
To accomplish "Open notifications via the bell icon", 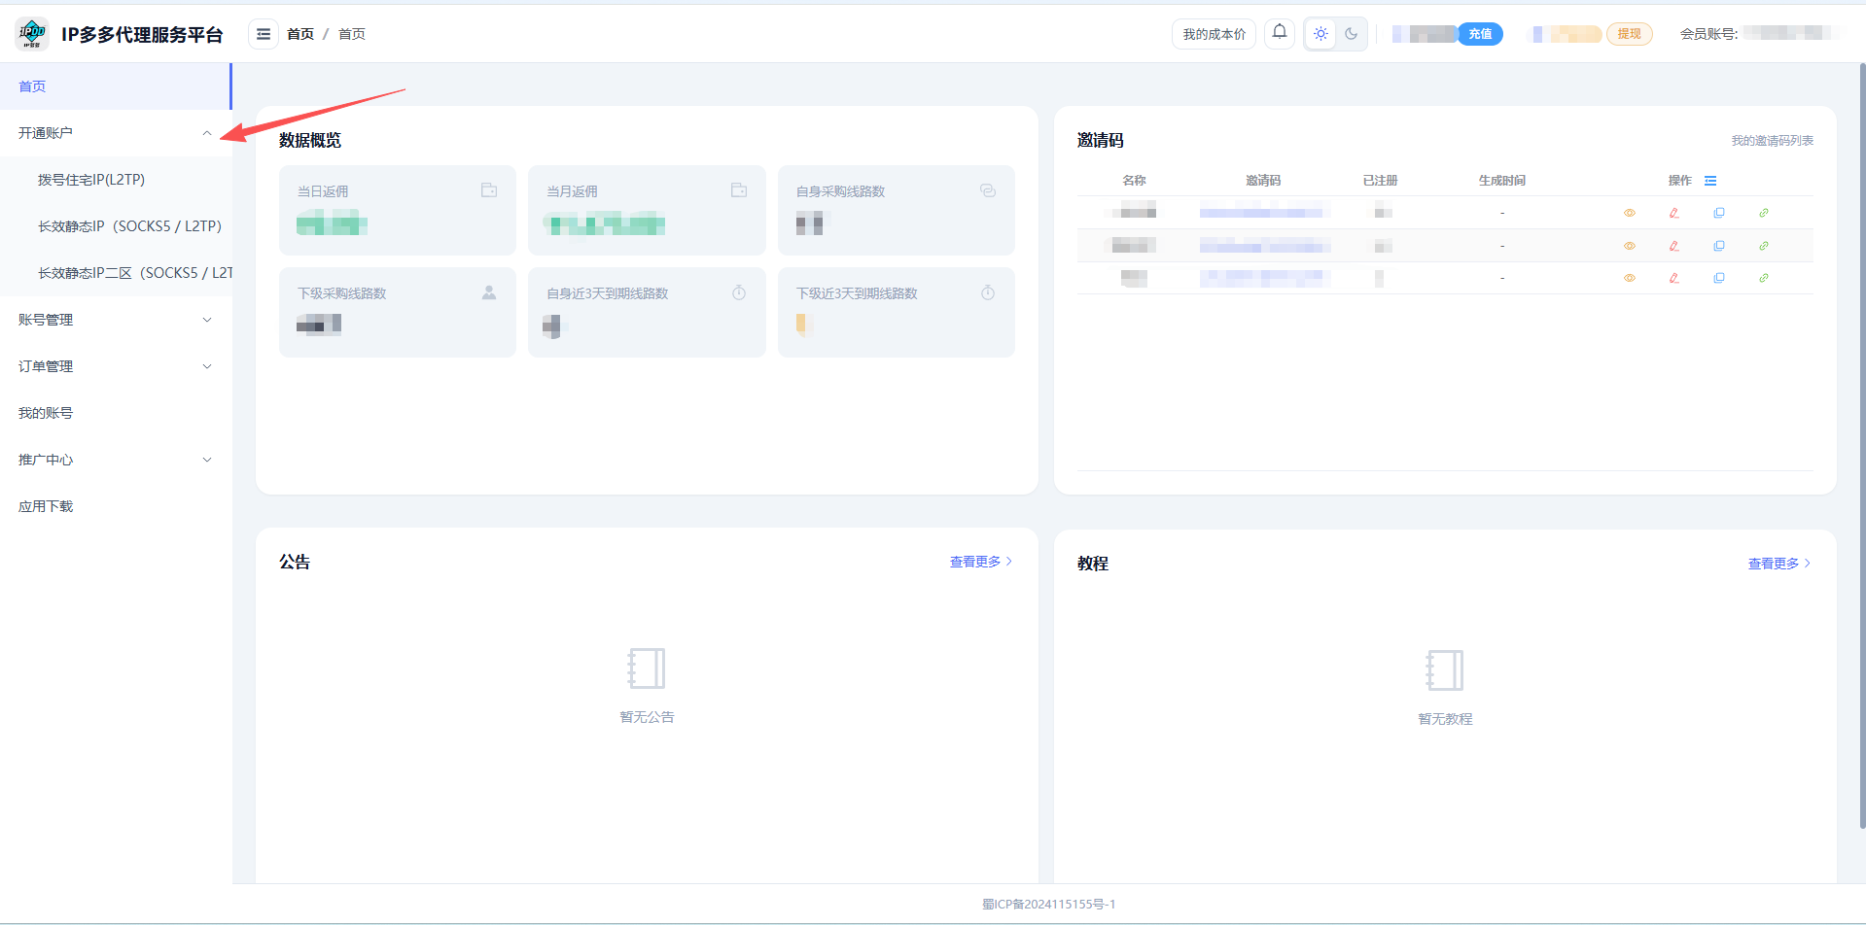I will tap(1280, 32).
